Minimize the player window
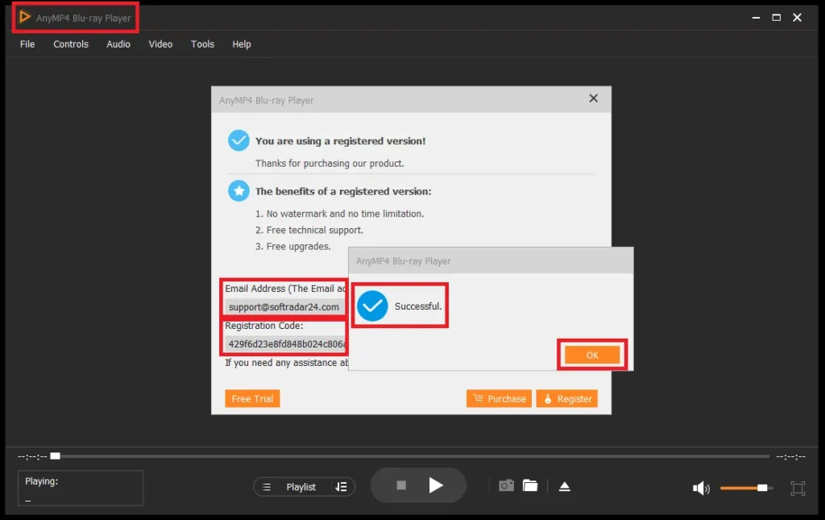The image size is (825, 520). pos(756,18)
